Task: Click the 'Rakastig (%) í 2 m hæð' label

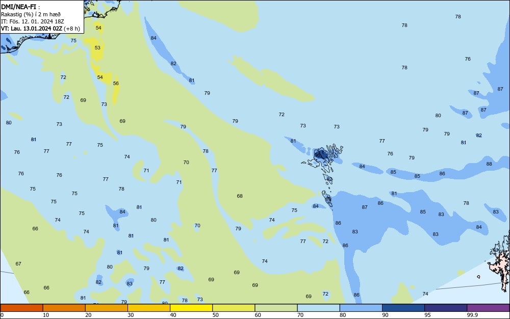Action: (x=31, y=14)
